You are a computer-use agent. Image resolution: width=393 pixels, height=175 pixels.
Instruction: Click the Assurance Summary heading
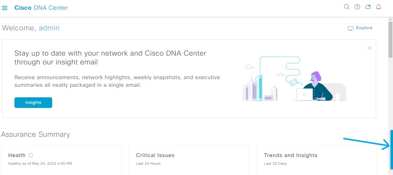35,134
